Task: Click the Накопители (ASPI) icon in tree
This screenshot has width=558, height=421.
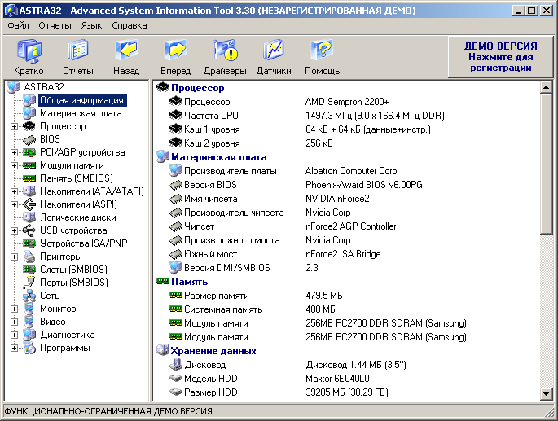Action: [x=29, y=204]
